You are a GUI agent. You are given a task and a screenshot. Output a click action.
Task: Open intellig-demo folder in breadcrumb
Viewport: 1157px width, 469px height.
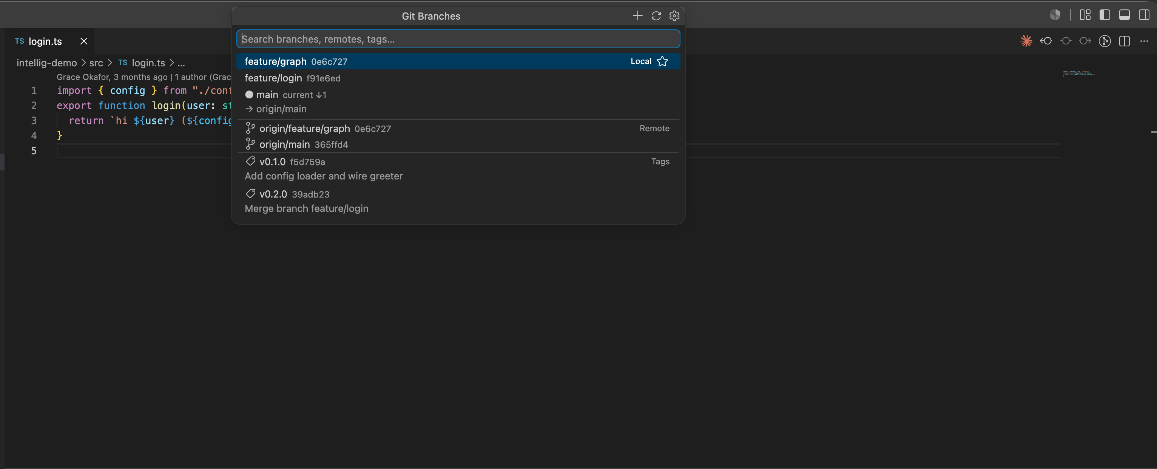pyautogui.click(x=47, y=63)
